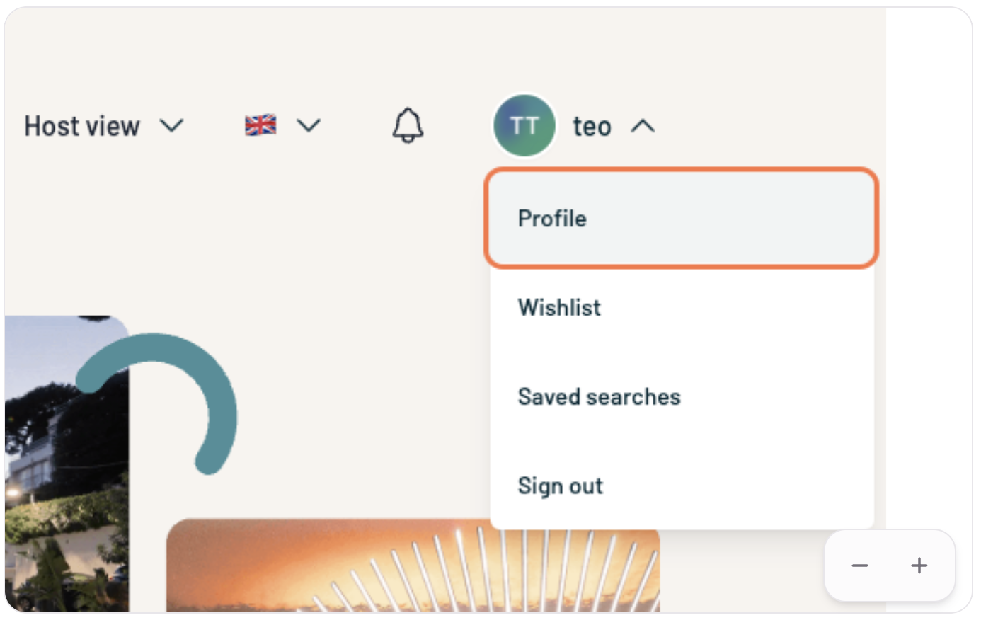Image resolution: width=981 pixels, height=620 pixels.
Task: Open the notifications bell
Action: (408, 126)
